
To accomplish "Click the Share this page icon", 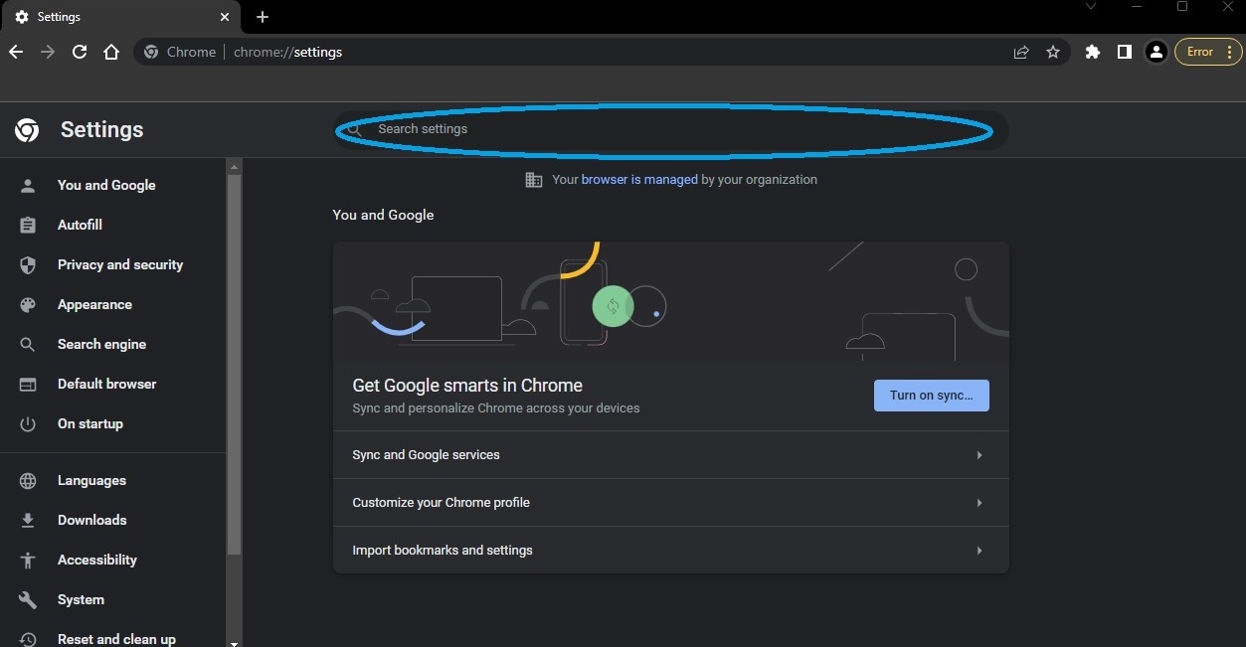I will 1021,52.
